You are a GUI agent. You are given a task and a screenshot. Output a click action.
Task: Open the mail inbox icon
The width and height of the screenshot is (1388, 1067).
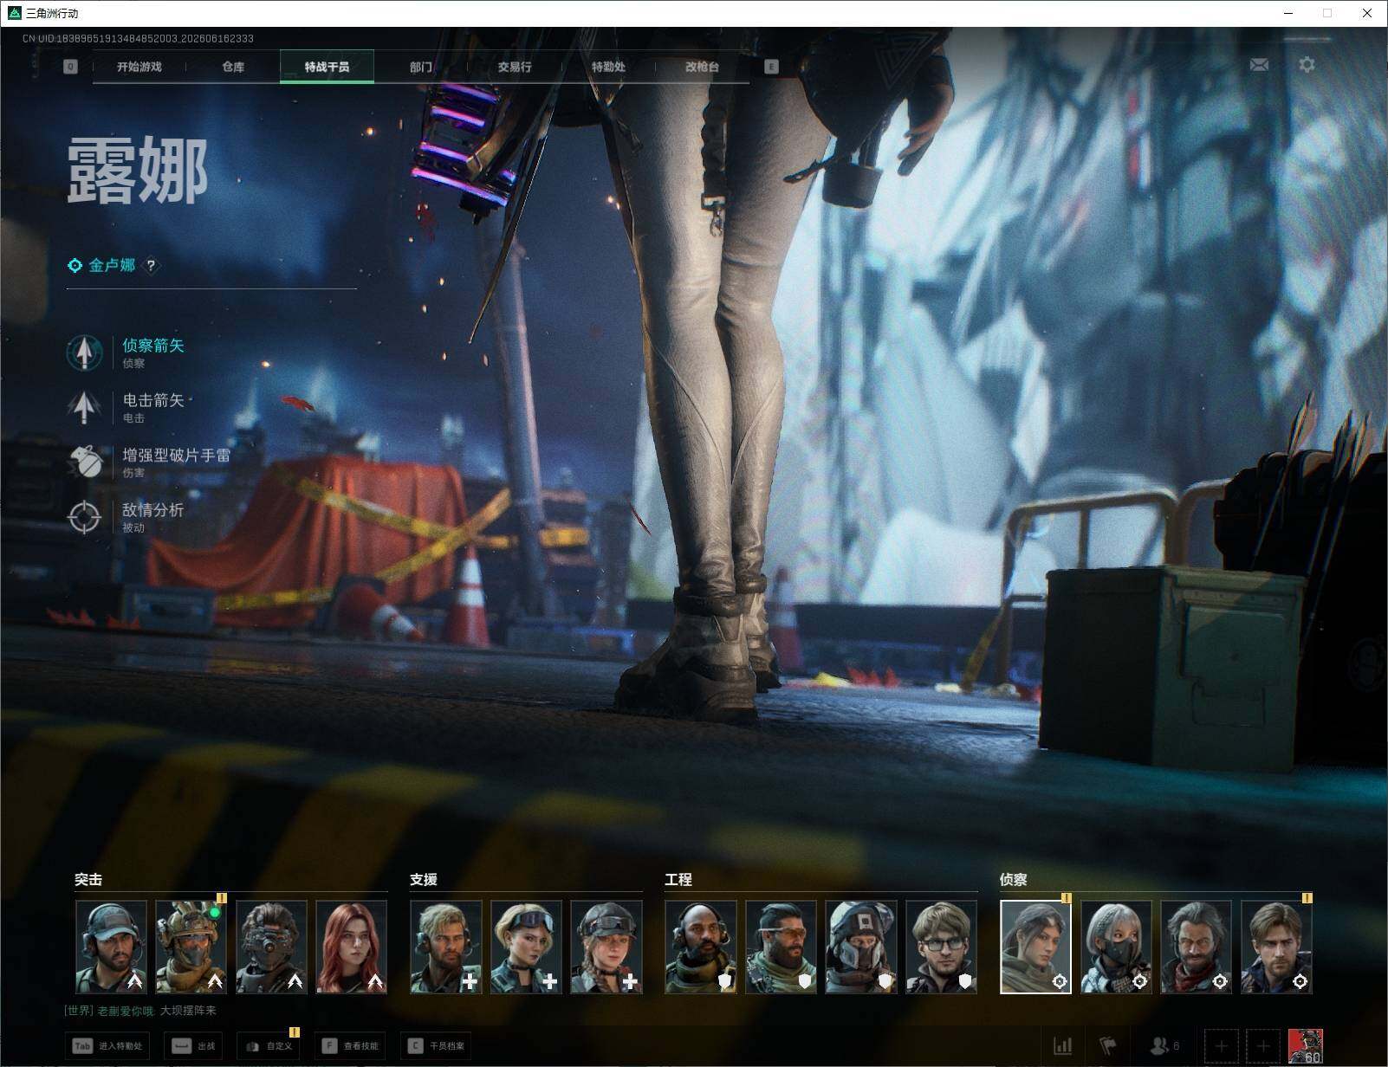(x=1259, y=65)
